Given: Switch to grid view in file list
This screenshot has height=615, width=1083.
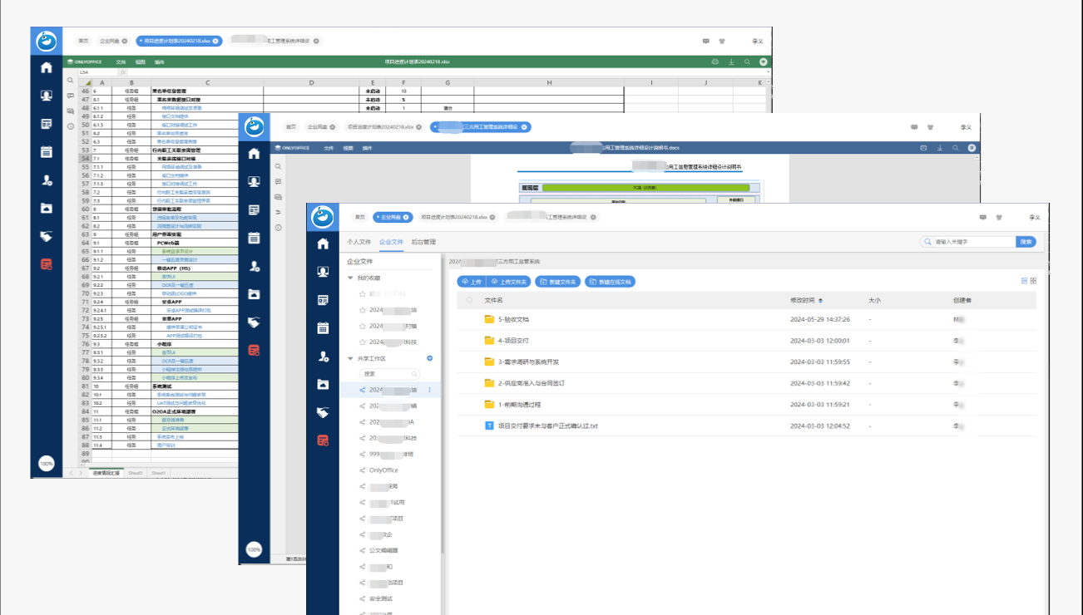Looking at the screenshot, I should click(1033, 281).
